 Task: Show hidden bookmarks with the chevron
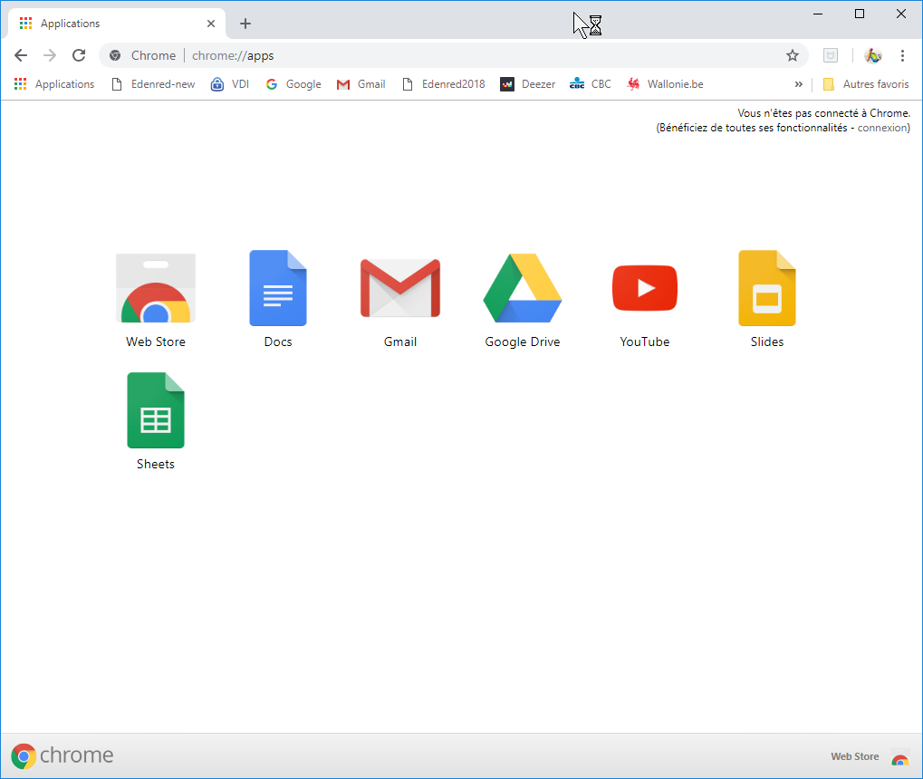tap(799, 84)
